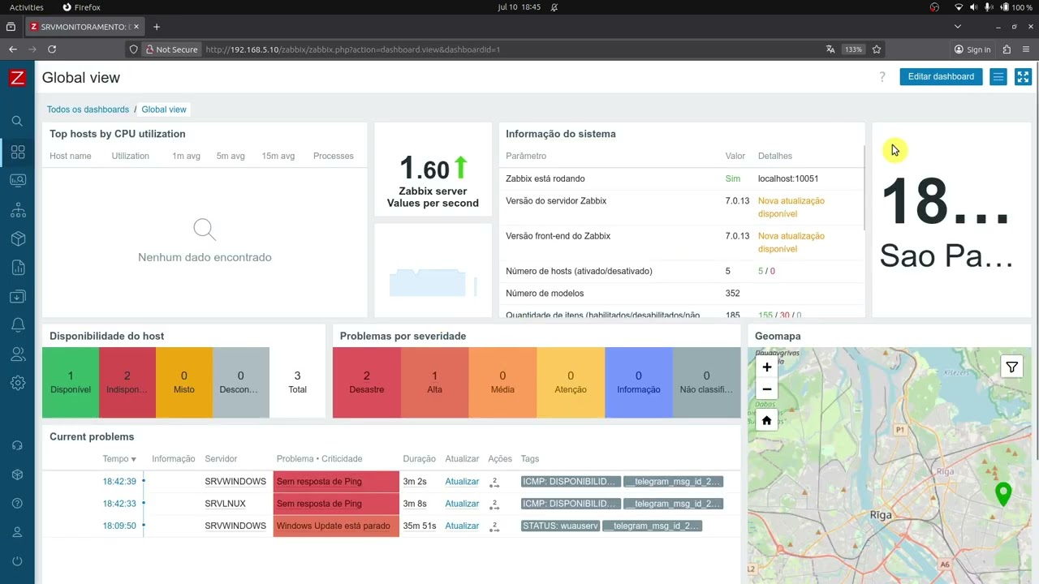Open the Help question mark icon in the sidebar
The width and height of the screenshot is (1039, 584).
(17, 503)
